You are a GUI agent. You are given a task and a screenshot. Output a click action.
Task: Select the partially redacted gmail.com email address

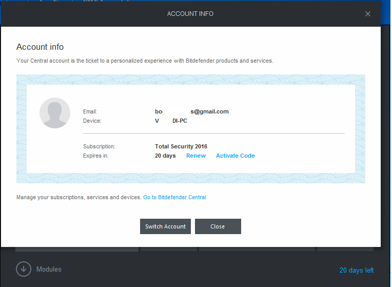192,111
